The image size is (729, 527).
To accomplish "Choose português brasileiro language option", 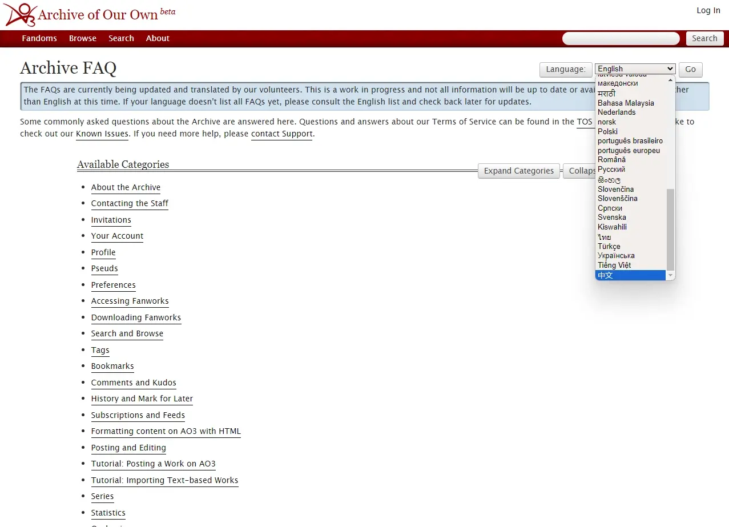I will click(x=630, y=140).
